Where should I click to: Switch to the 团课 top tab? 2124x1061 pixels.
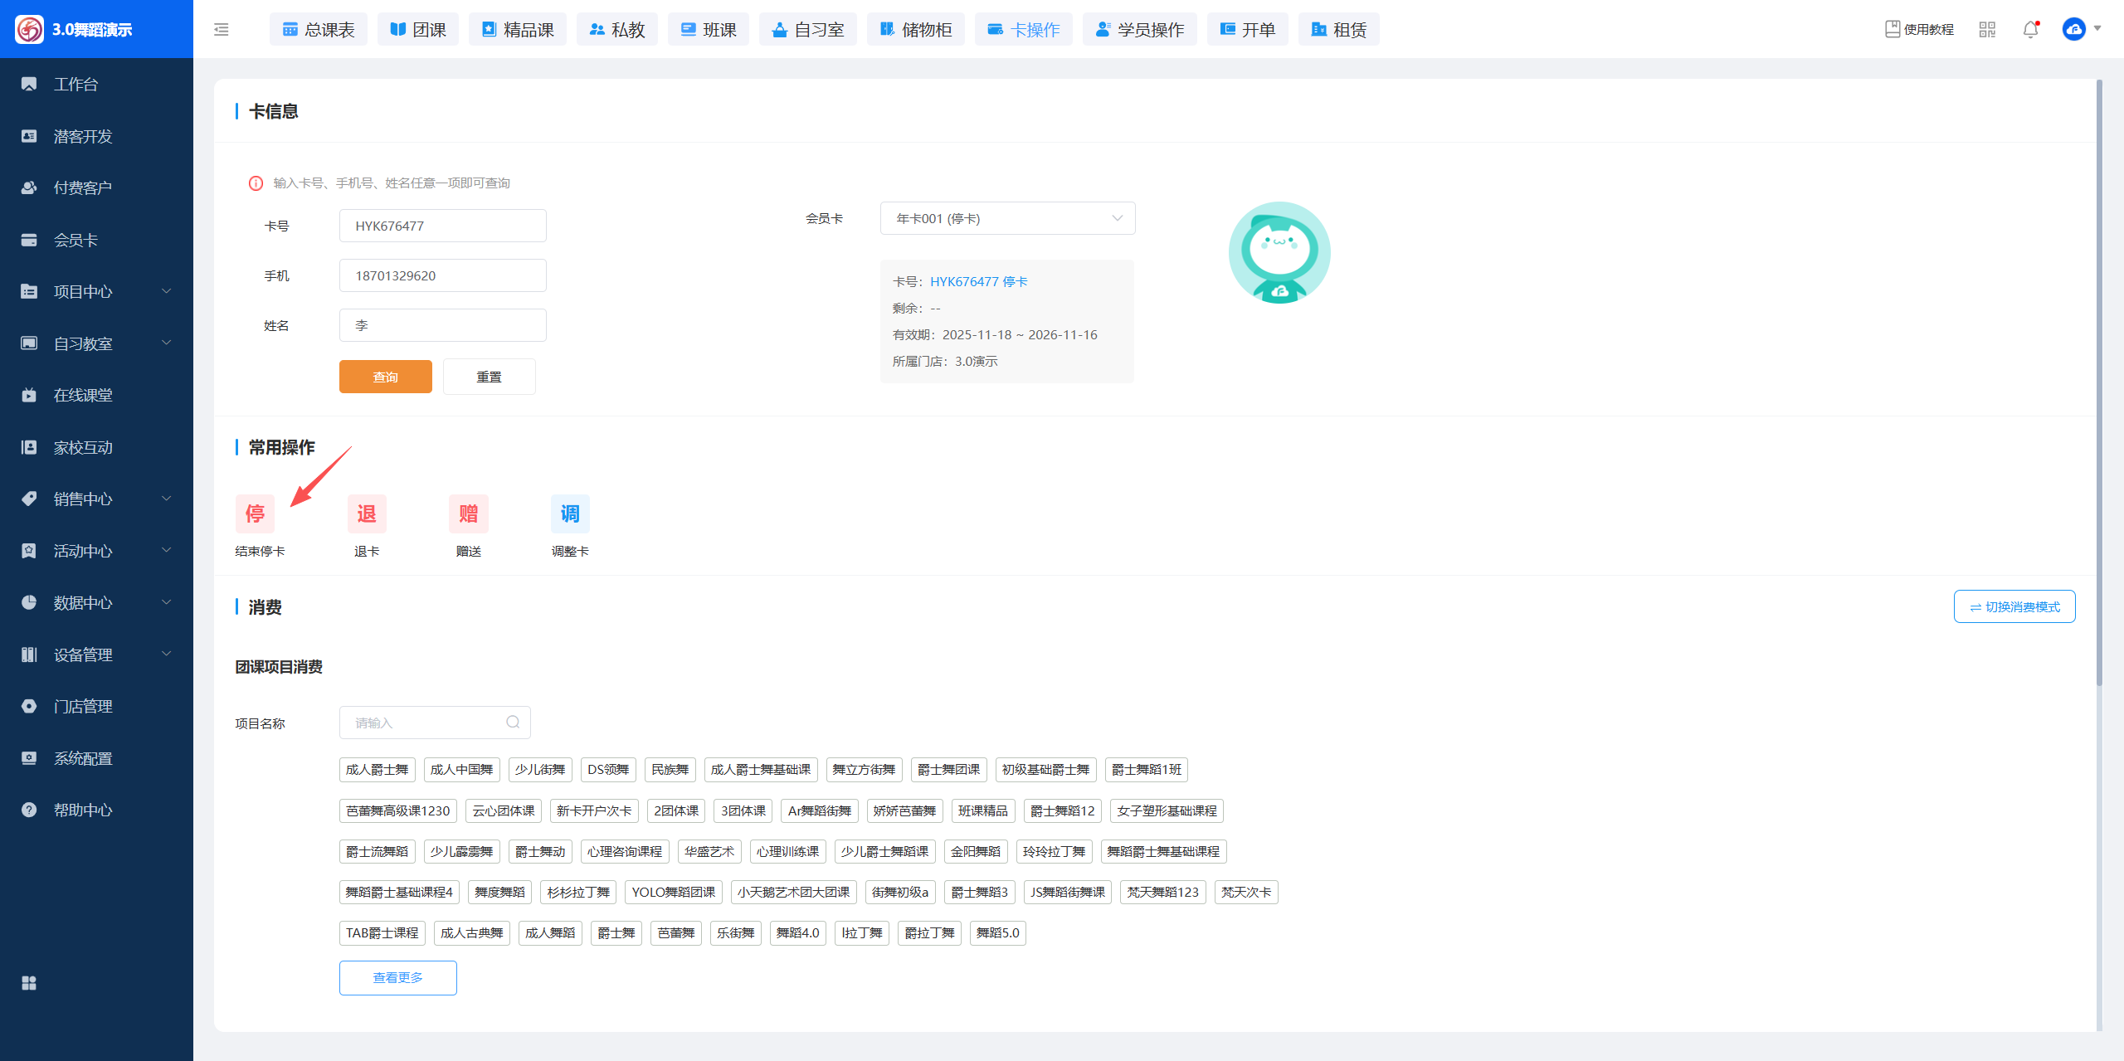(x=418, y=30)
